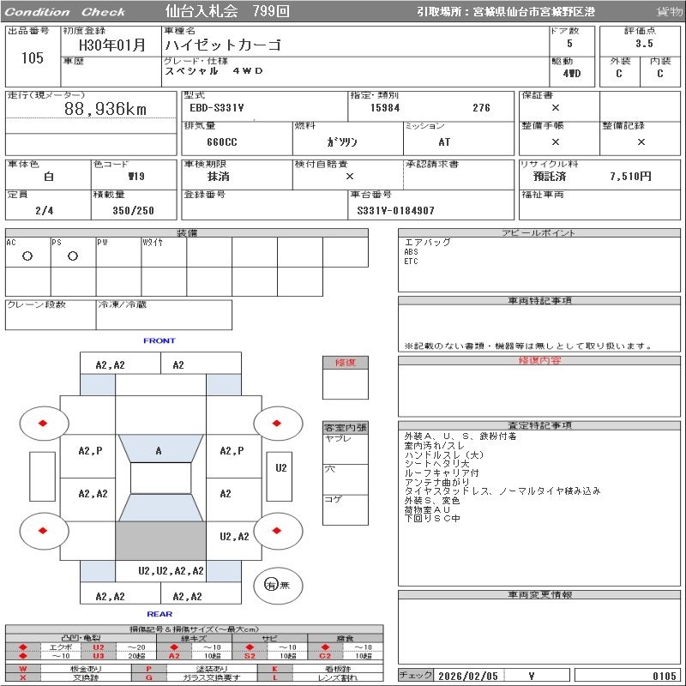Click the rear-left wheel red diamond marker
The height and width of the screenshot is (686, 686).
click(43, 531)
